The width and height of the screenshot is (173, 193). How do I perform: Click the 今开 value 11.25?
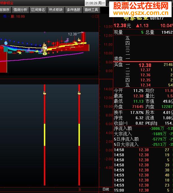pos(138,91)
